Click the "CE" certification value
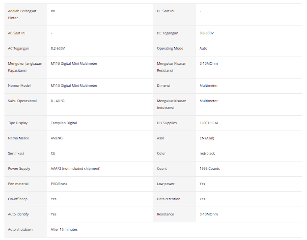Viewport: 307px width, 240px height. (x=53, y=153)
